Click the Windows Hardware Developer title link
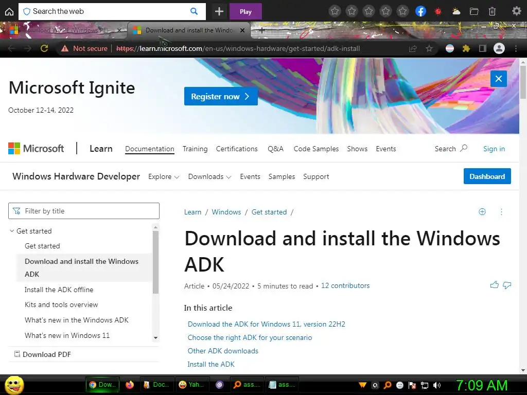This screenshot has width=527, height=395. click(76, 176)
